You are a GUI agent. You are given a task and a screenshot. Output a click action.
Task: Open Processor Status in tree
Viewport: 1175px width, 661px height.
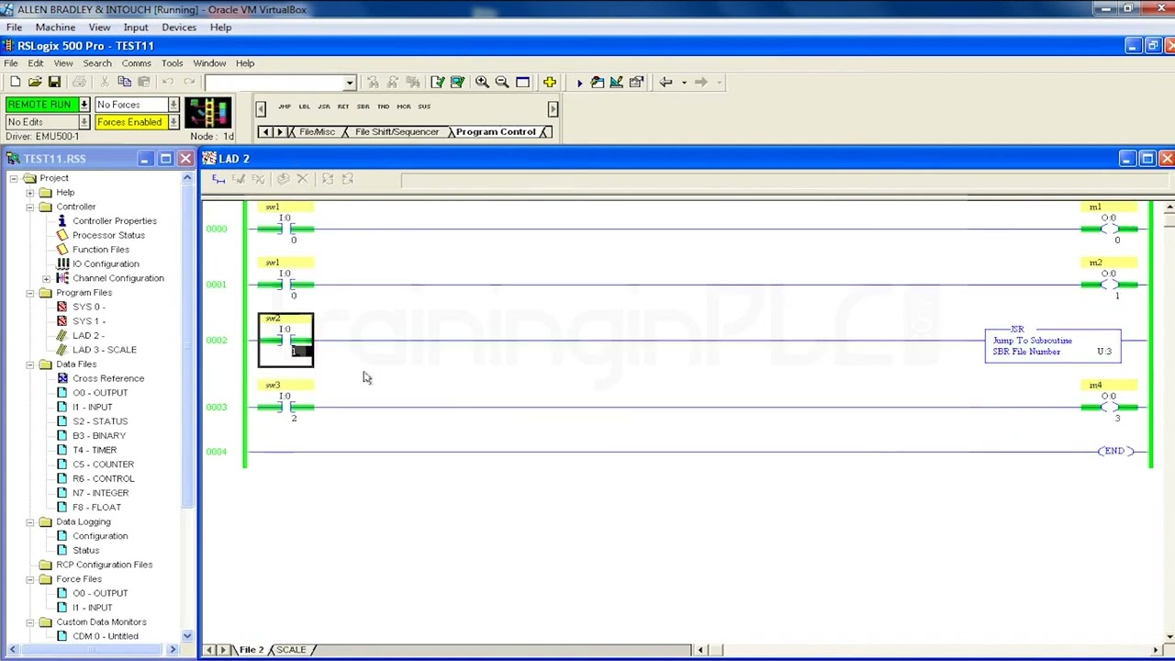tap(108, 235)
